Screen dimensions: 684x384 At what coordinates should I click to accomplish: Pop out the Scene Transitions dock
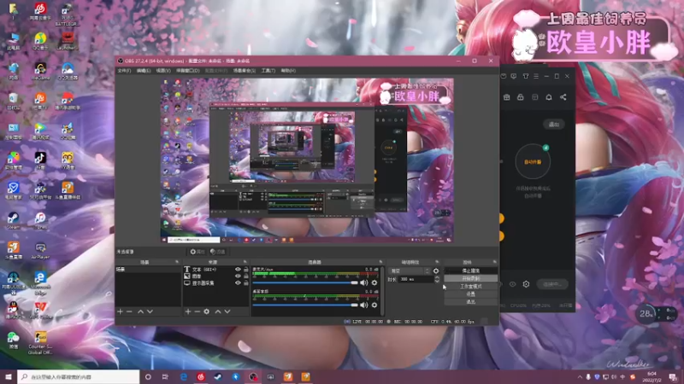[437, 262]
